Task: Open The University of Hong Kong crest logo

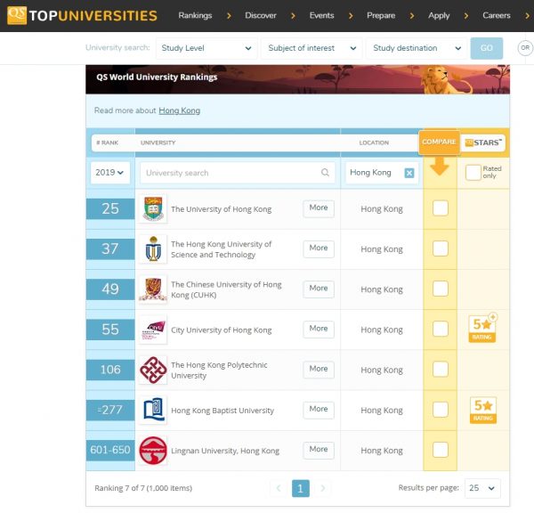Action: (153, 208)
